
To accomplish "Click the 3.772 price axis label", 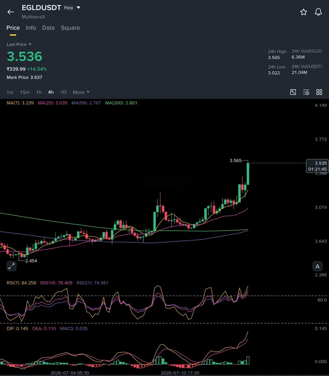I will point(321,139).
